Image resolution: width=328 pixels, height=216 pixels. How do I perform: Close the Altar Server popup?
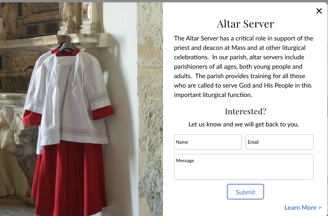click(319, 11)
